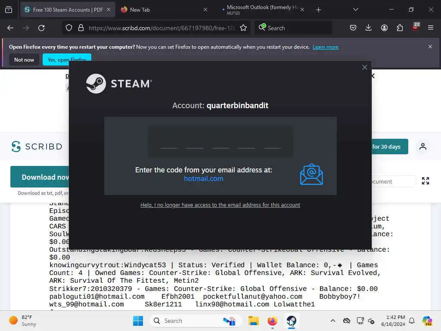Click the taskbar Search box
This screenshot has width=441, height=331.
click(196, 321)
